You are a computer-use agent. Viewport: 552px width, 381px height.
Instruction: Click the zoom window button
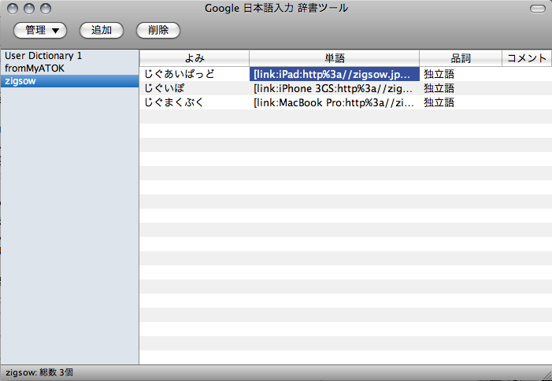46,9
